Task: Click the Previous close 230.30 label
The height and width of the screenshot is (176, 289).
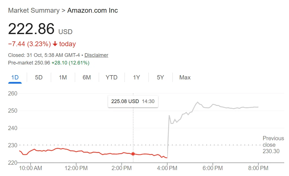Action: pyautogui.click(x=273, y=145)
